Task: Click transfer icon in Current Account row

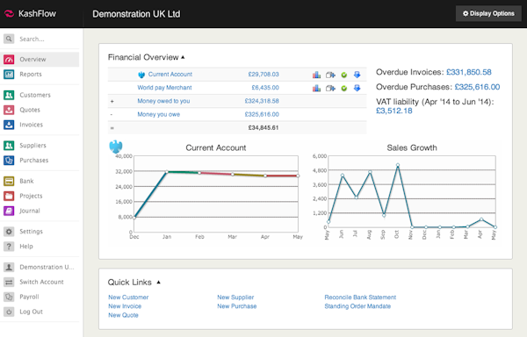Action: point(330,75)
